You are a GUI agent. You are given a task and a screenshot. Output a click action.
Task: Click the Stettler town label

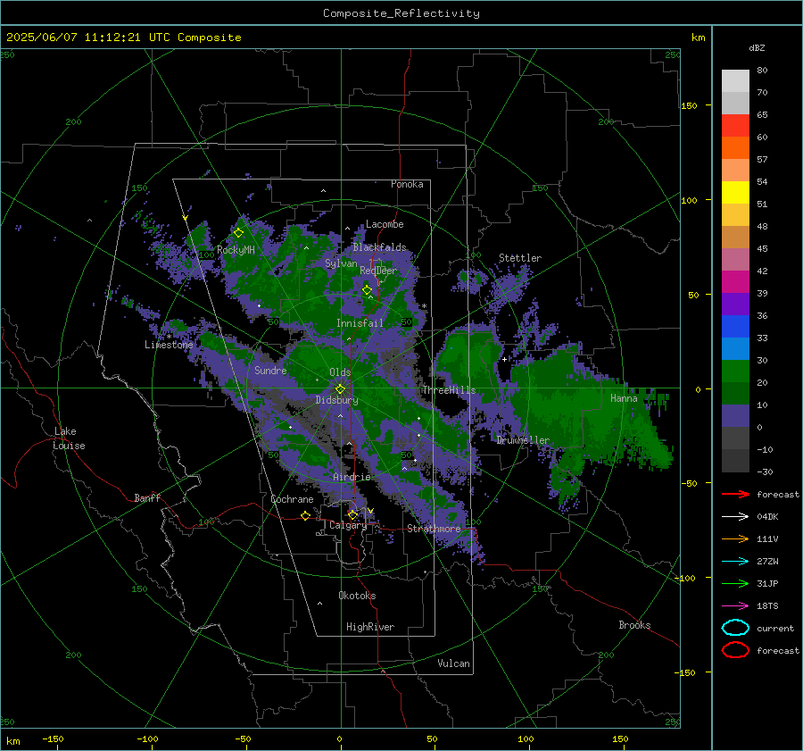click(520, 258)
